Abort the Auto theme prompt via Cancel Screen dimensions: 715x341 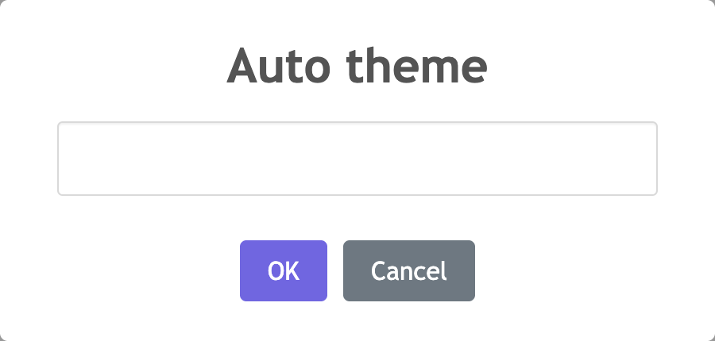click(x=409, y=271)
